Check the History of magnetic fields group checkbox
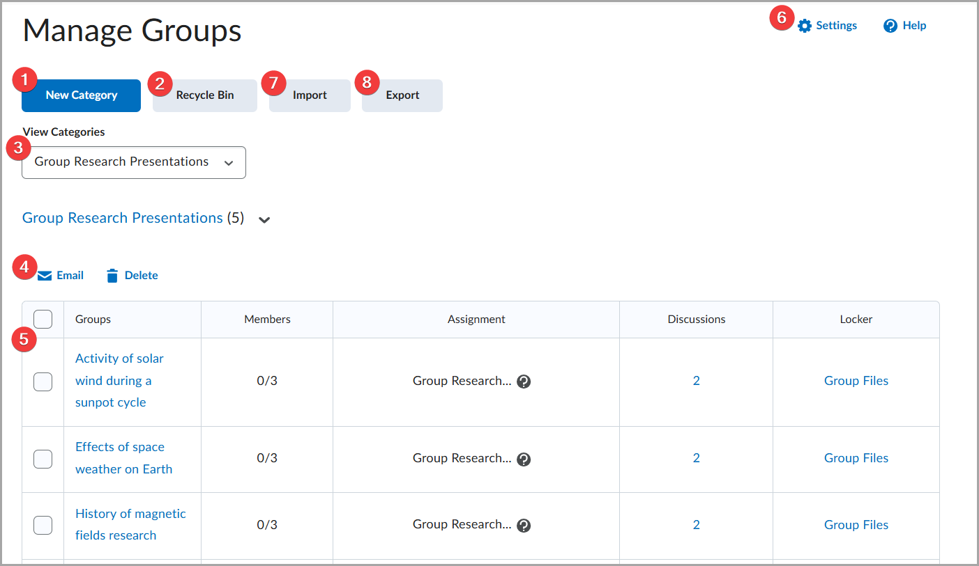This screenshot has height=566, width=979. pos(43,525)
